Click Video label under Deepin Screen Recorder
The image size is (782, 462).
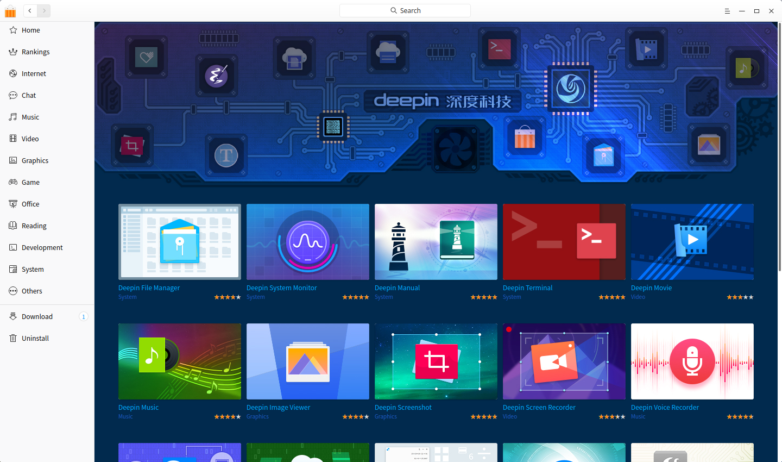[510, 417]
